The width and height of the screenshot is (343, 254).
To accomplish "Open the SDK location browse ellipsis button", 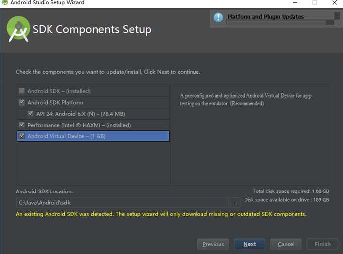I will (x=235, y=203).
